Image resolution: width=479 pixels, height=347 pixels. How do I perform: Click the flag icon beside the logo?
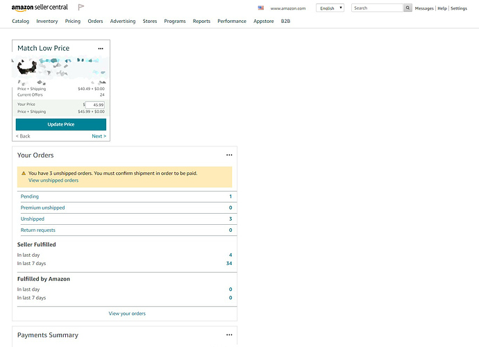[81, 7]
